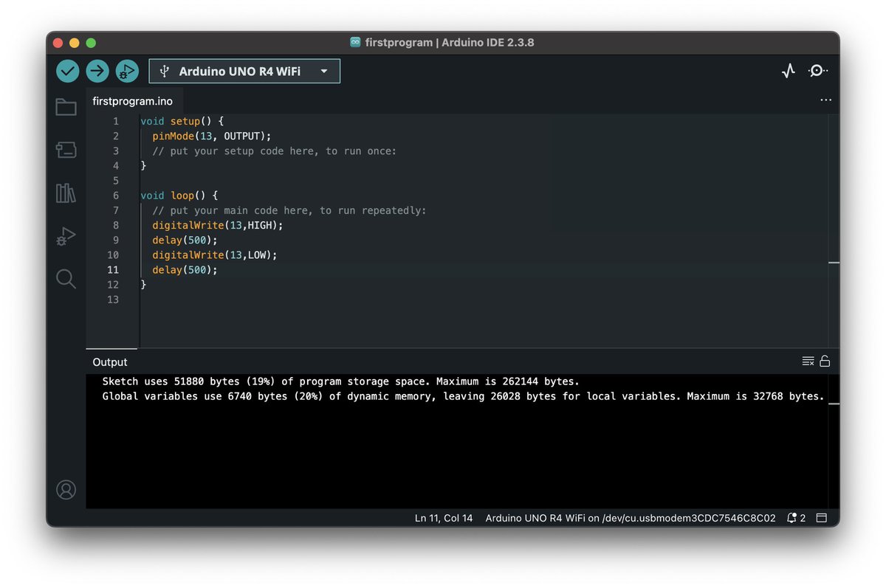Image resolution: width=886 pixels, height=588 pixels.
Task: Toggle the bottom panel icon in status bar
Action: (822, 518)
